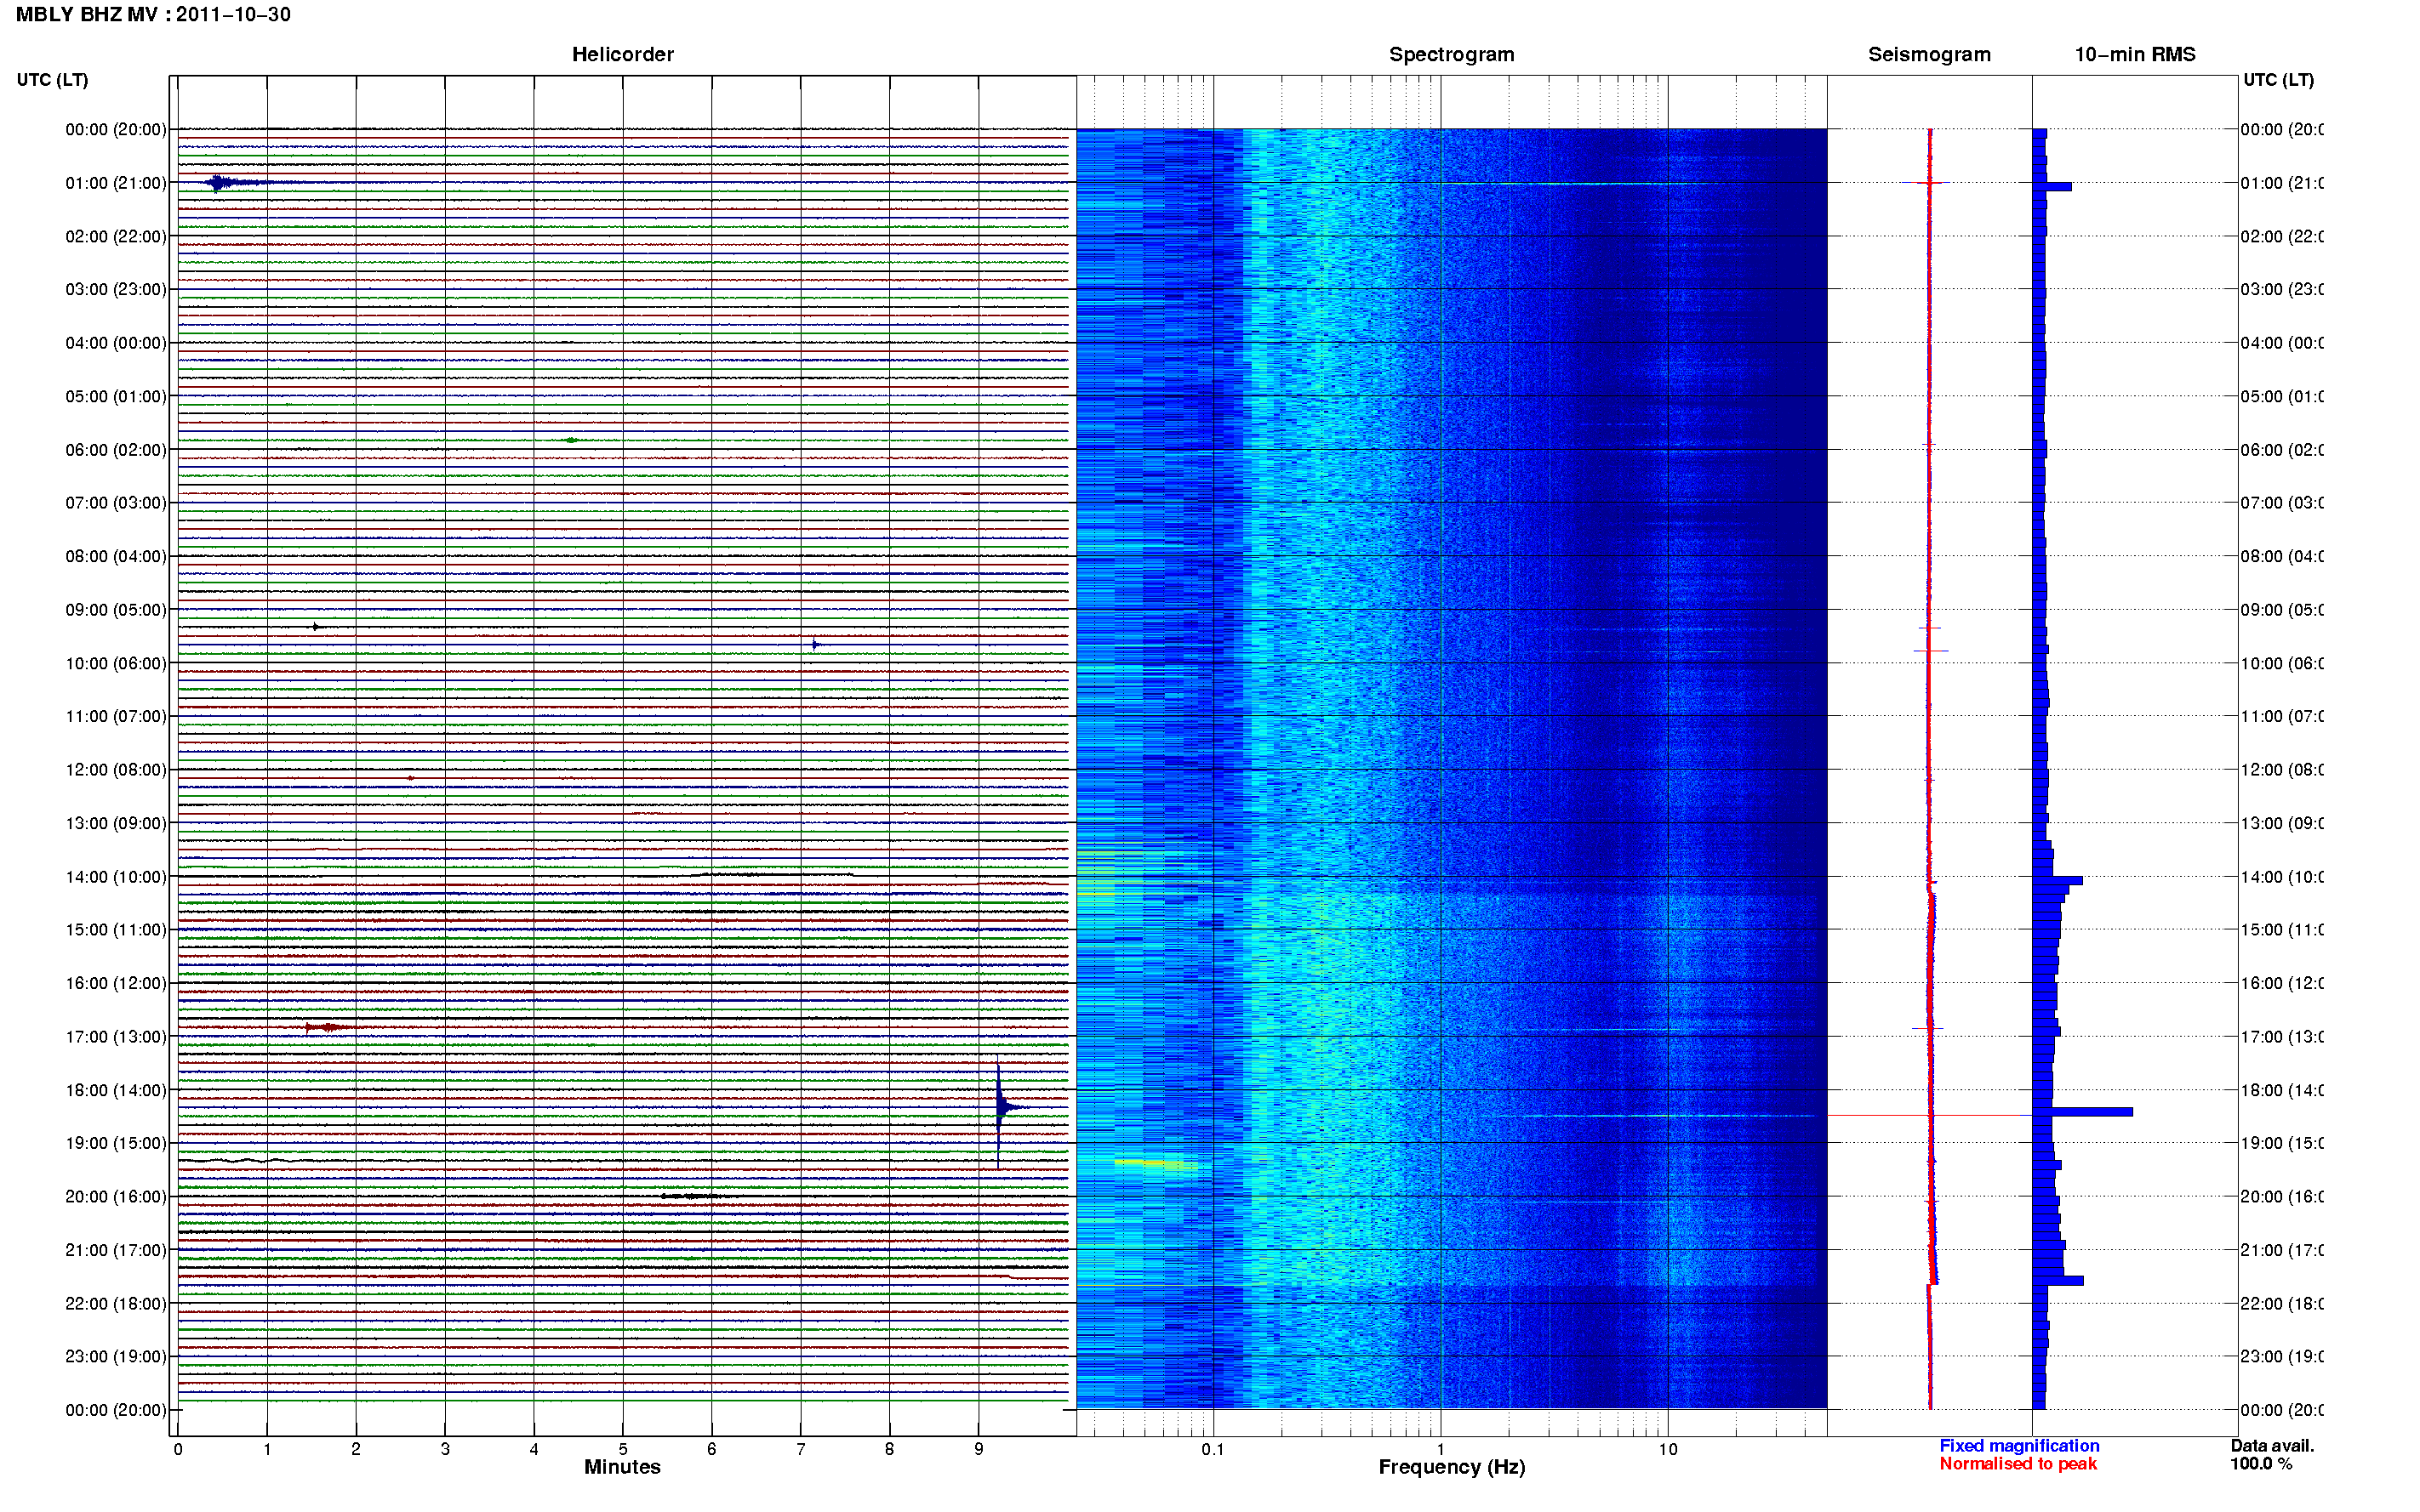Click the MBLY BHZ MV : 2011-10-30 title

pos(153,14)
